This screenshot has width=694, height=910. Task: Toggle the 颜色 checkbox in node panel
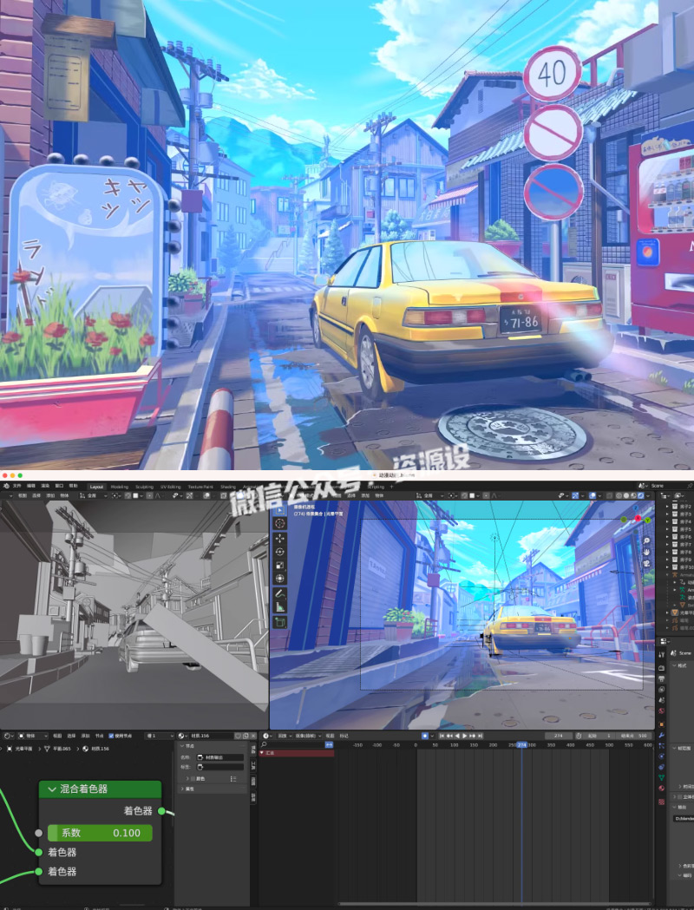pos(193,778)
